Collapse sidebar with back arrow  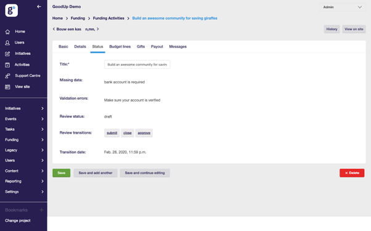click(x=39, y=7)
